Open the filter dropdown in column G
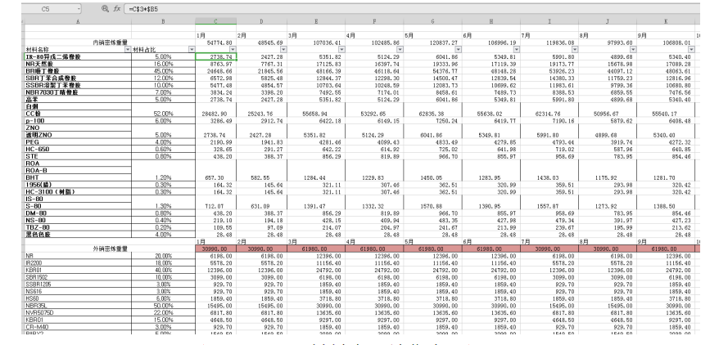728x345 pixels. [459, 49]
